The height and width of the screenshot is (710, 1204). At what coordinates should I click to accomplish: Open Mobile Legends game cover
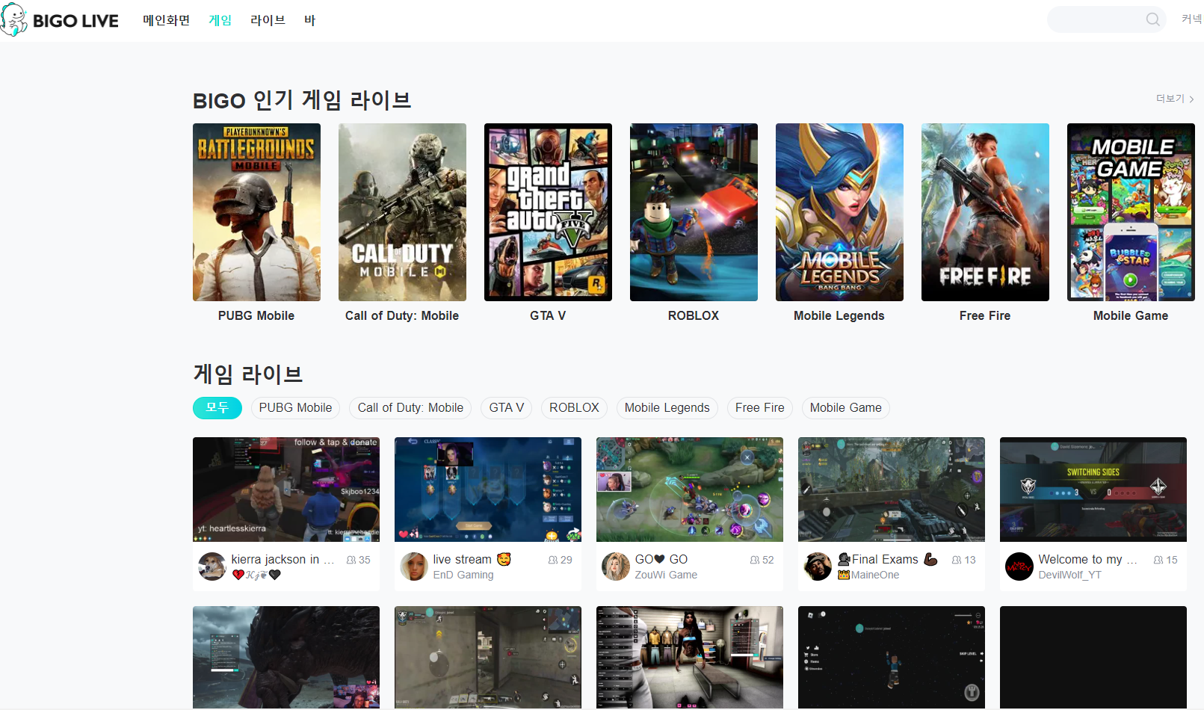[839, 212]
